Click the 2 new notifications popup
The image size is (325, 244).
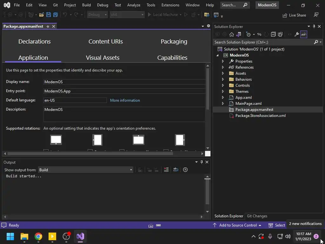click(x=305, y=224)
